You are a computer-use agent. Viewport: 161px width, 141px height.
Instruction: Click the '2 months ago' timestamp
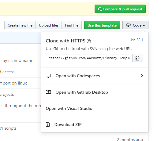[130, 139]
